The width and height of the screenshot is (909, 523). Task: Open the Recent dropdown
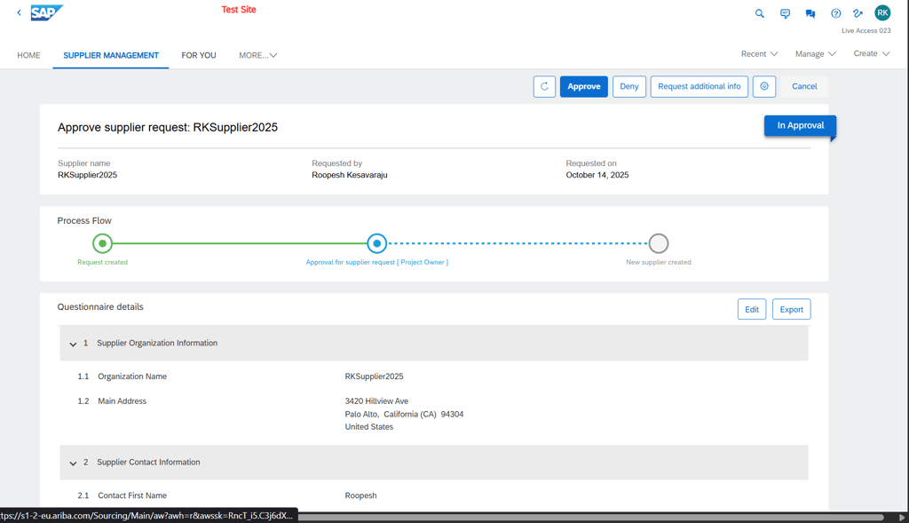(760, 54)
